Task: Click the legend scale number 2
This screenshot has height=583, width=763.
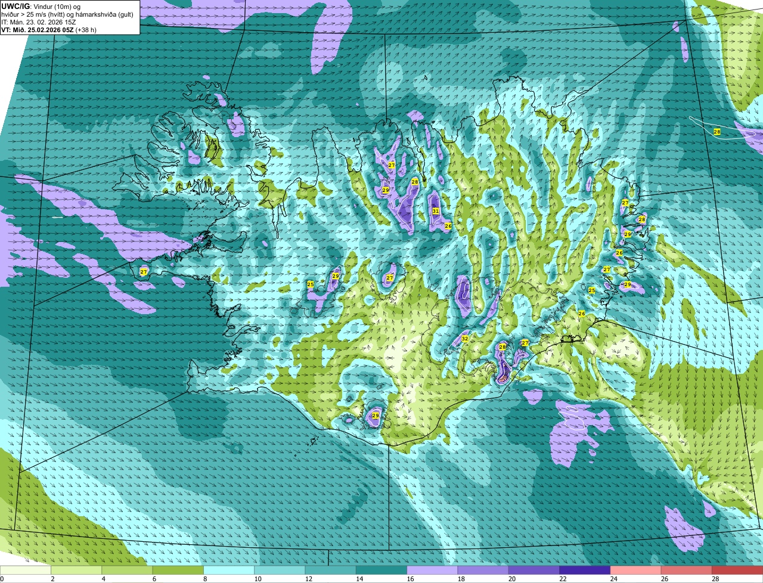Action: tap(52, 579)
